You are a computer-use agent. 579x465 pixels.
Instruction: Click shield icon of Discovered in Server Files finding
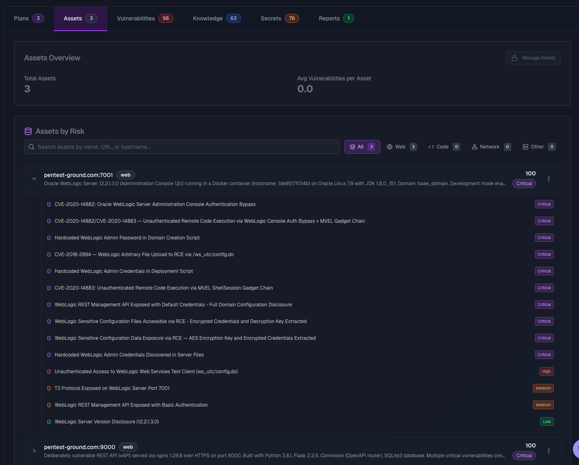click(49, 355)
